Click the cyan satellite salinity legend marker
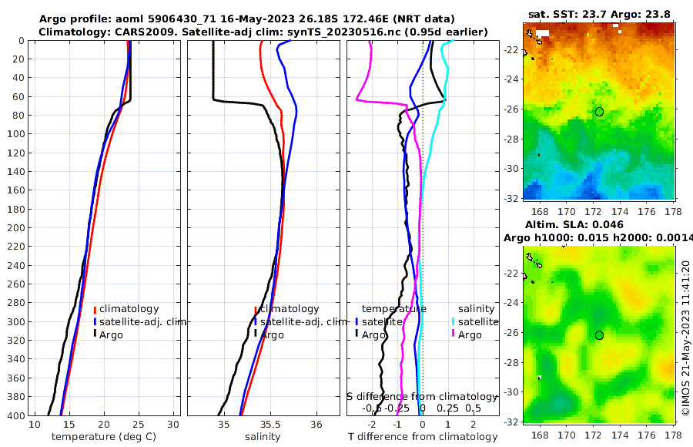The image size is (693, 447). pyautogui.click(x=454, y=321)
